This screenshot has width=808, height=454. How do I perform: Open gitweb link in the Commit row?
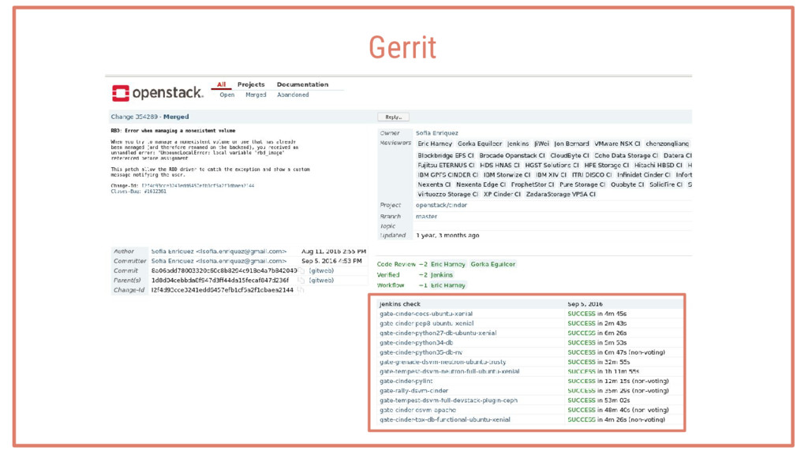click(x=322, y=271)
